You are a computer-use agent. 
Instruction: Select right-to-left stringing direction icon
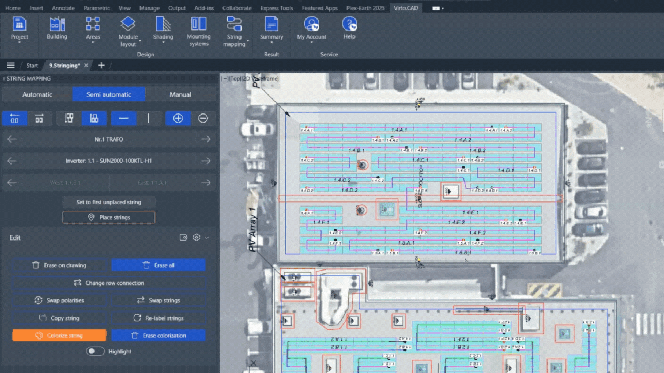(x=14, y=119)
